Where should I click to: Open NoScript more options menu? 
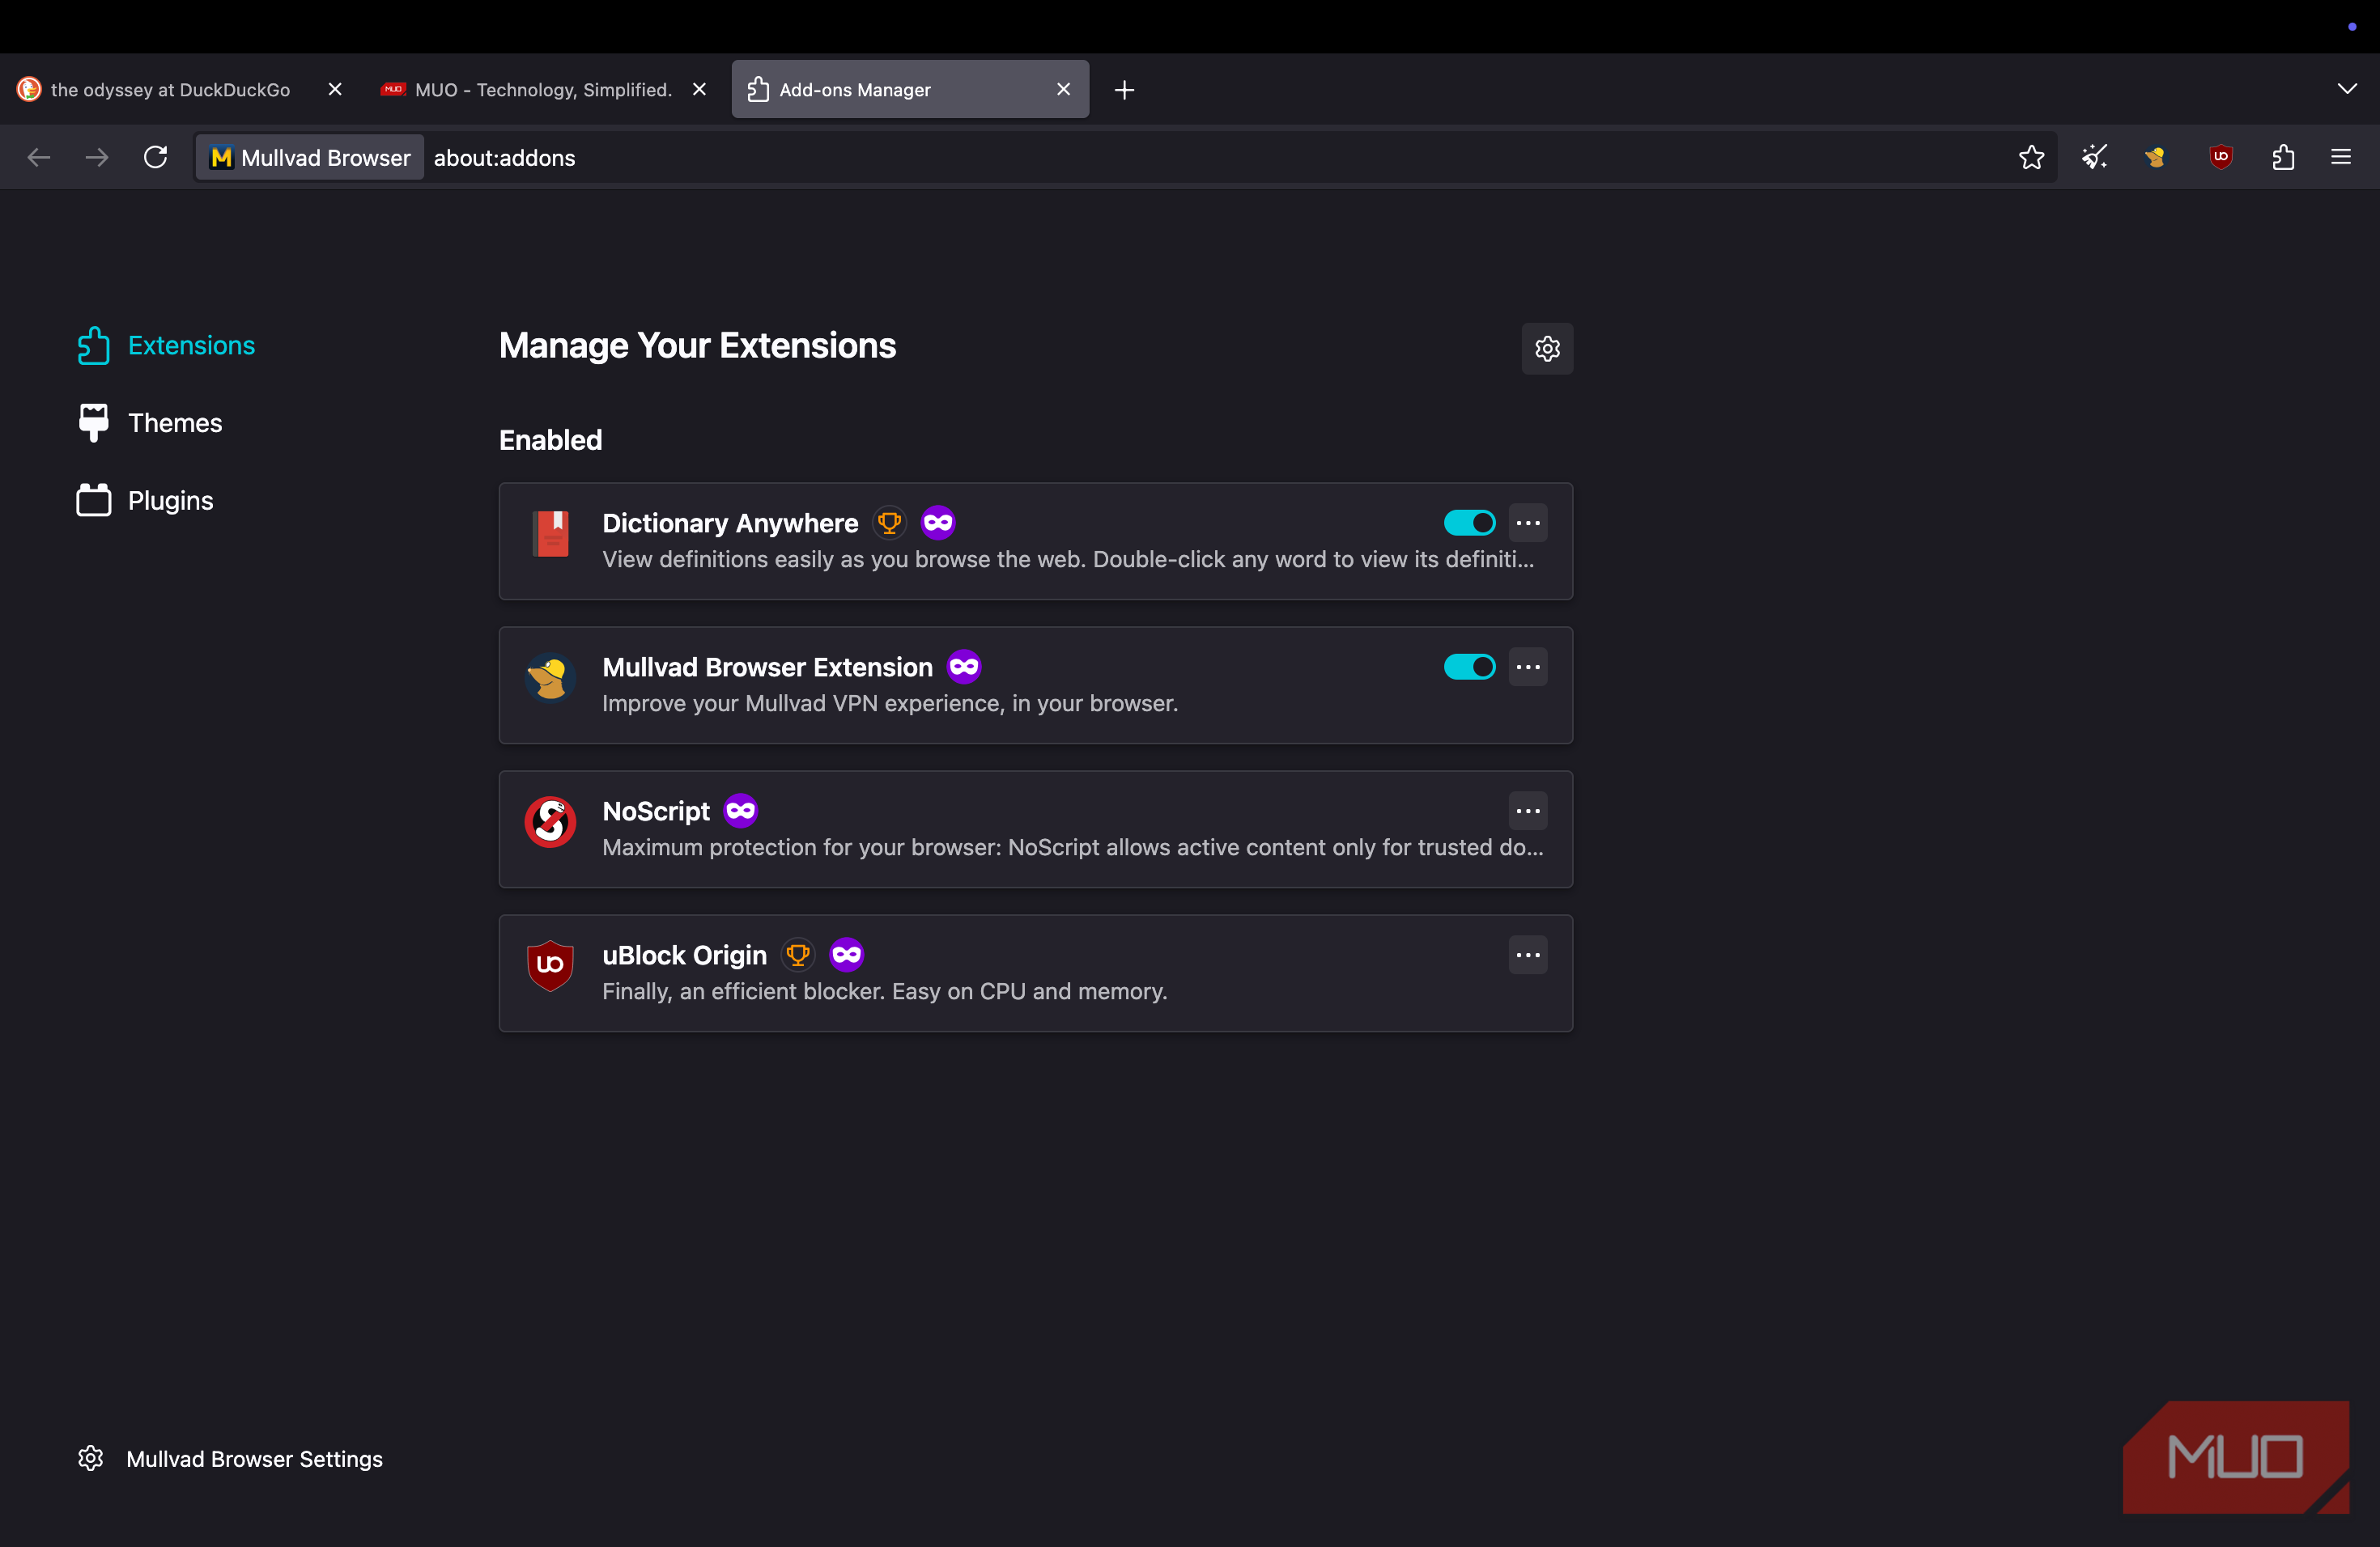1527,811
